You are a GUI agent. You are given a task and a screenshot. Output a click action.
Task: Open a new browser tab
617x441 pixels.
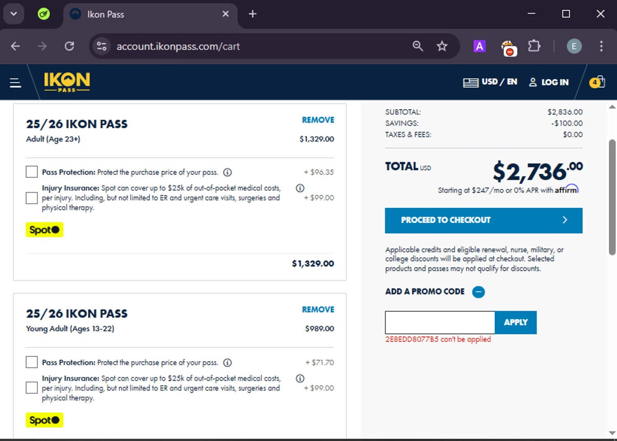pyautogui.click(x=253, y=14)
